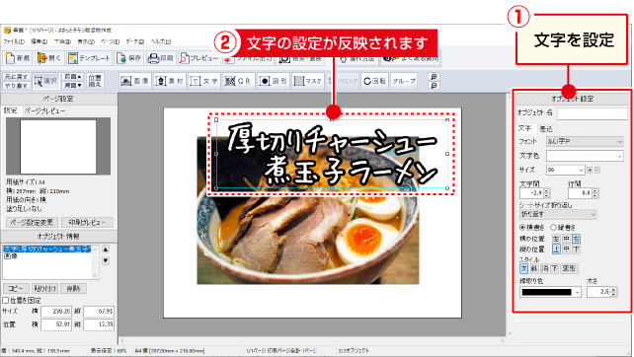The width and height of the screenshot is (634, 357).
Task: Open the ファイル menu
Action: [14, 41]
